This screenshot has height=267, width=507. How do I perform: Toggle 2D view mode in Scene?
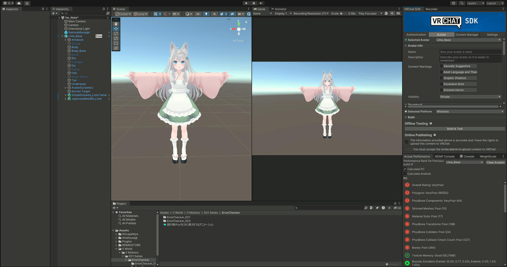[197, 14]
